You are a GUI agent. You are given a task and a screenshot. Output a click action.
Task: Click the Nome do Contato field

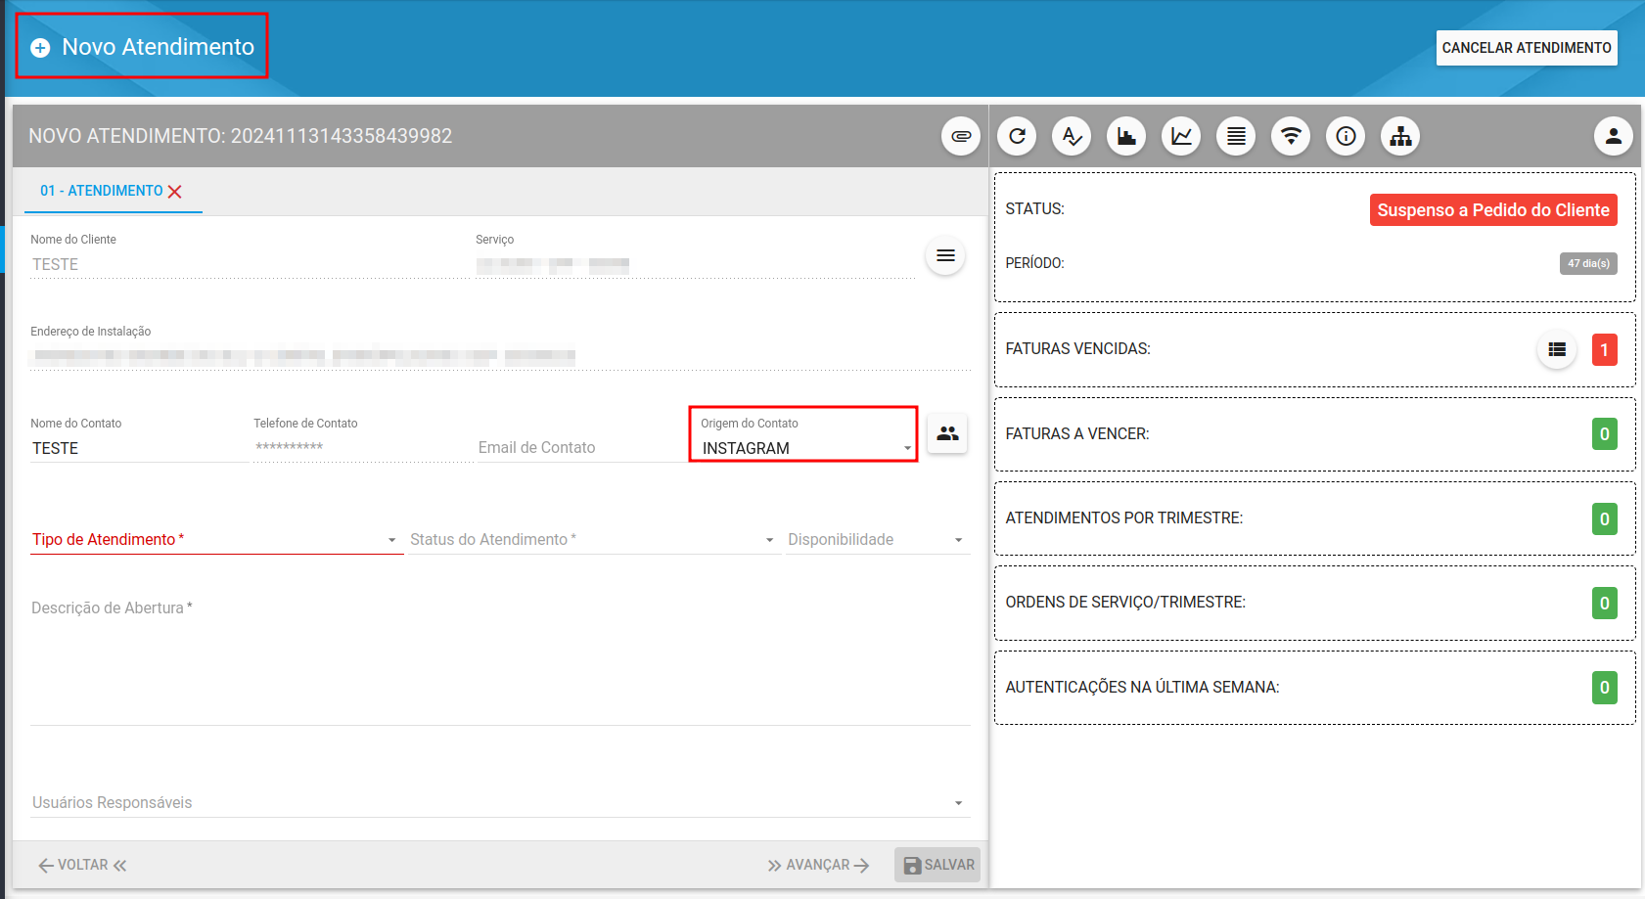(x=138, y=448)
